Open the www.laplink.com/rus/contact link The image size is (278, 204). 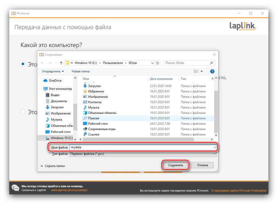click(x=69, y=190)
